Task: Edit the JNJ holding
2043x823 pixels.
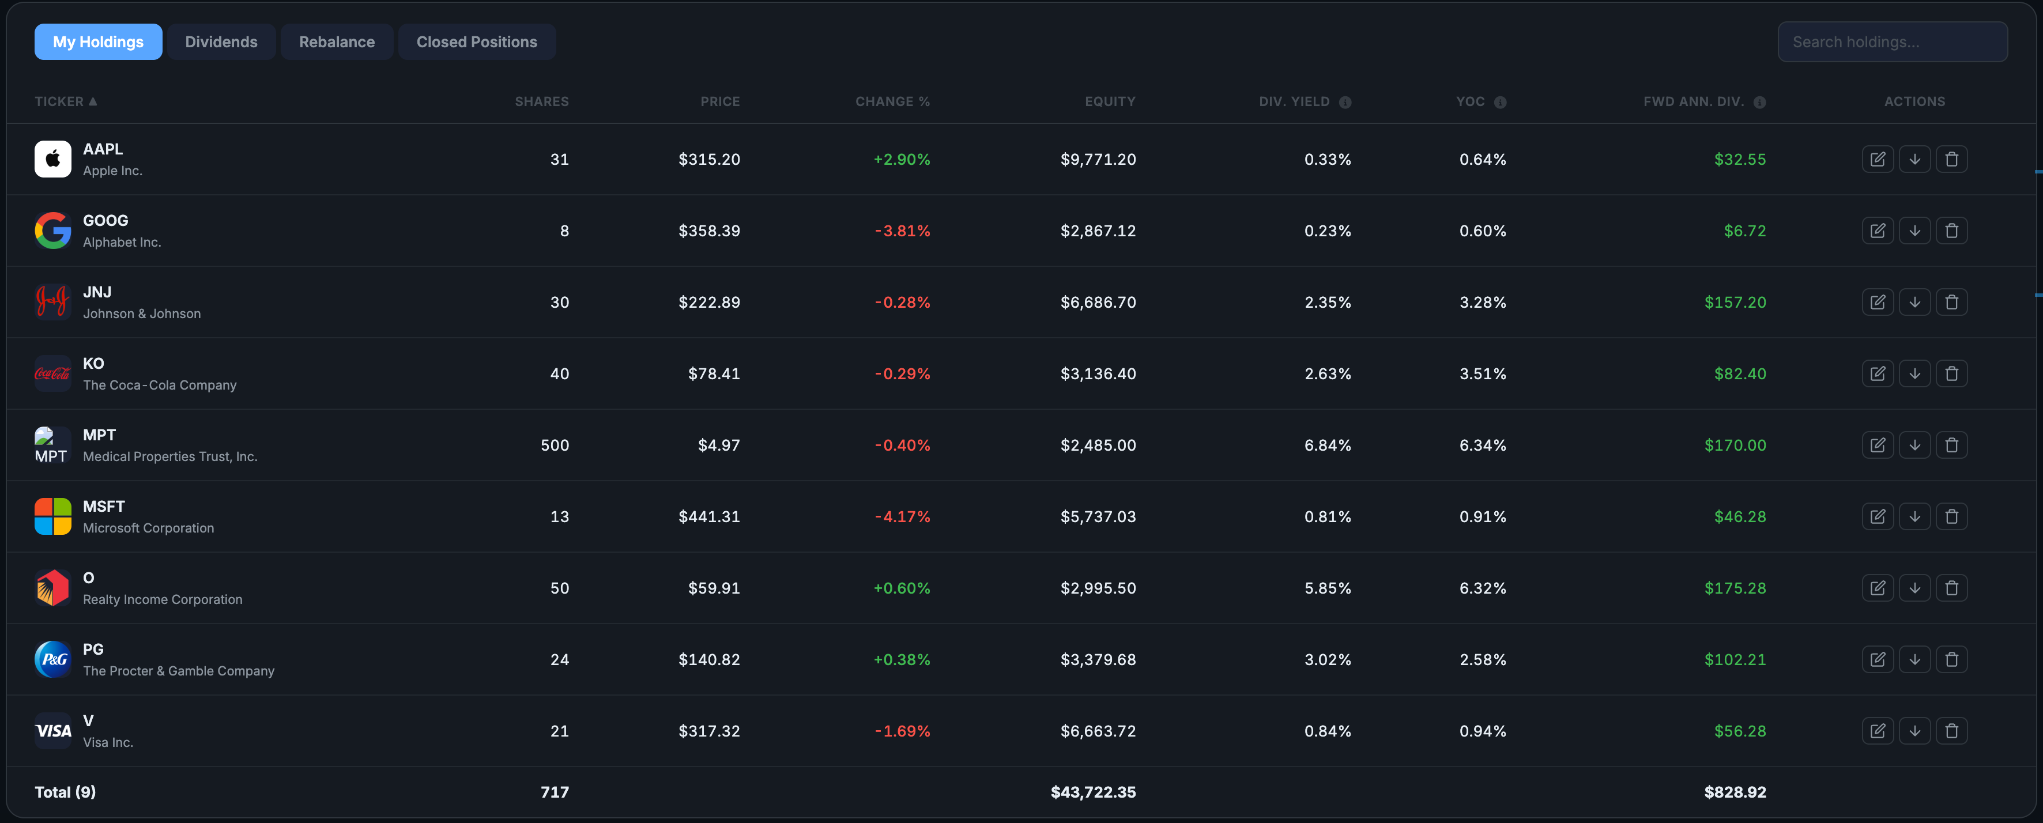Action: (1877, 302)
